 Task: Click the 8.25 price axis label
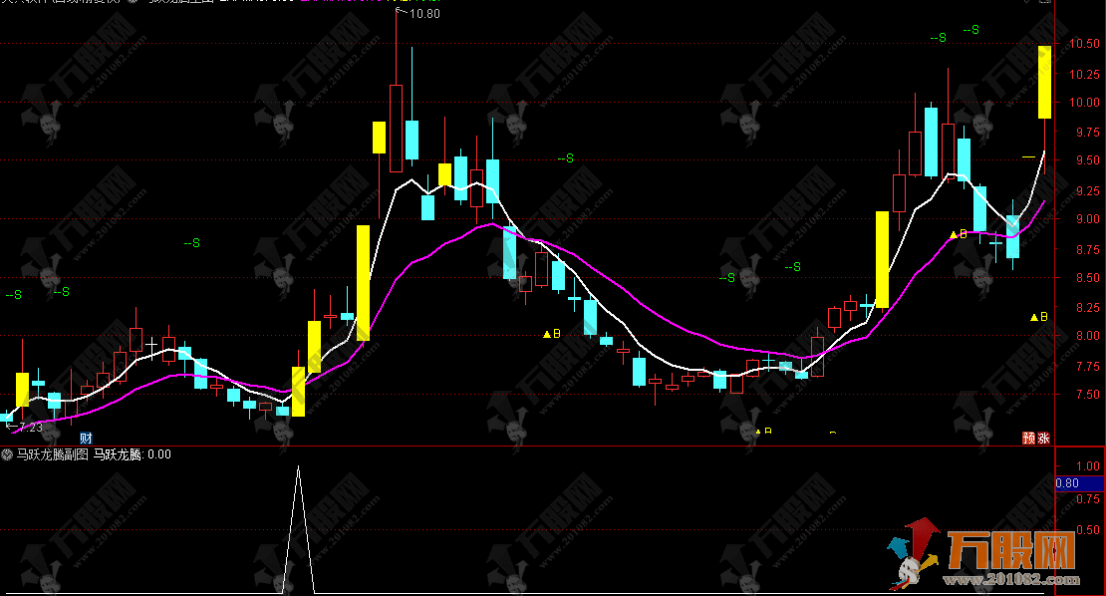(1086, 308)
